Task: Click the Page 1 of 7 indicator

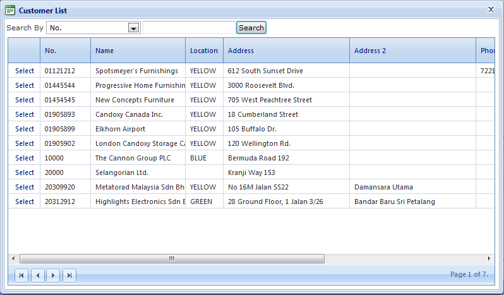Action: point(469,274)
